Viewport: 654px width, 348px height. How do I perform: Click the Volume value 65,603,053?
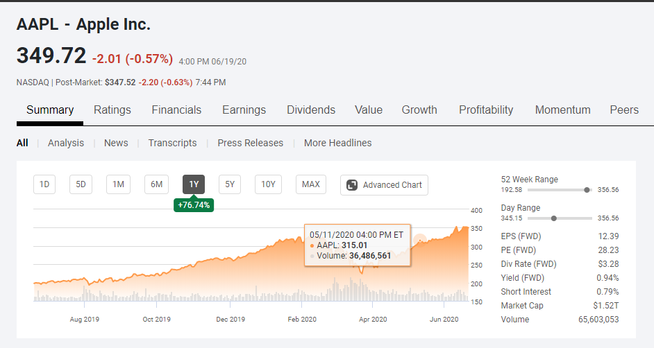click(598, 320)
